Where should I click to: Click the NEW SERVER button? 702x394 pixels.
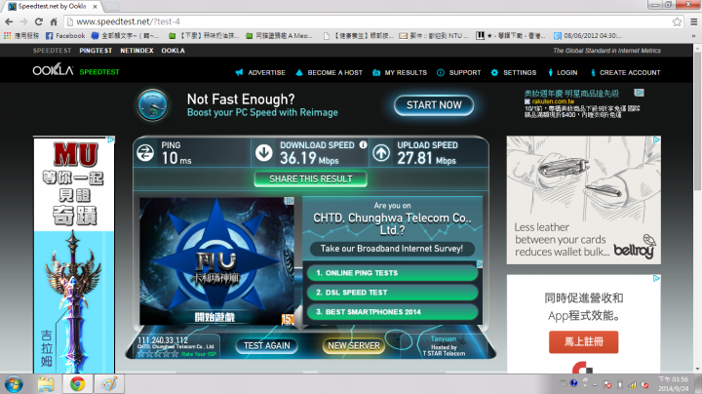tap(354, 345)
